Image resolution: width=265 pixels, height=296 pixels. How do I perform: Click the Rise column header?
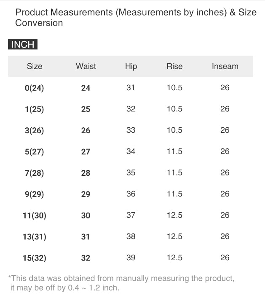174,66
